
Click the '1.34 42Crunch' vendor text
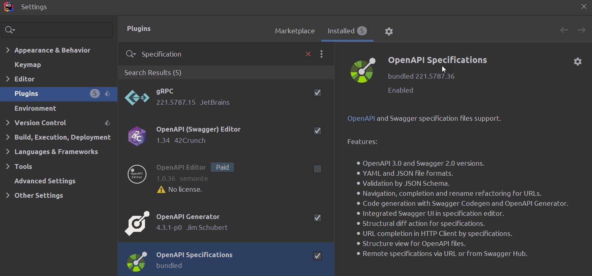tap(181, 140)
